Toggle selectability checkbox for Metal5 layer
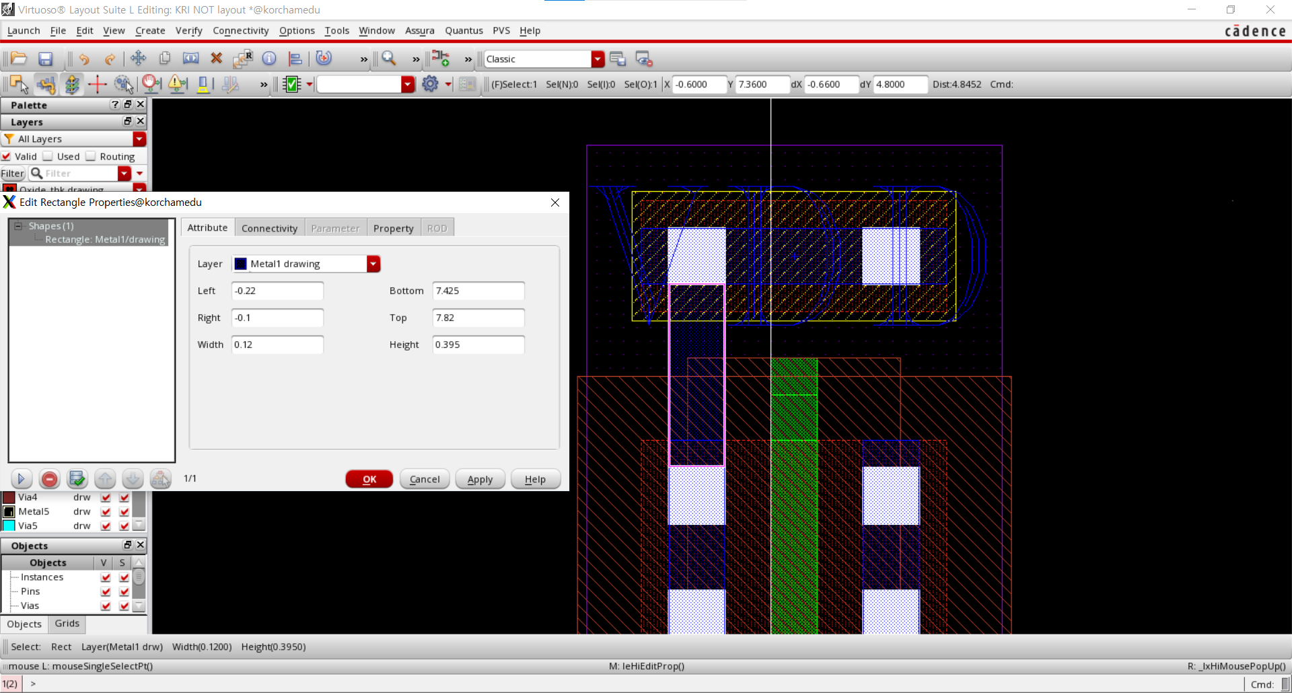Image resolution: width=1292 pixels, height=693 pixels. point(124,511)
